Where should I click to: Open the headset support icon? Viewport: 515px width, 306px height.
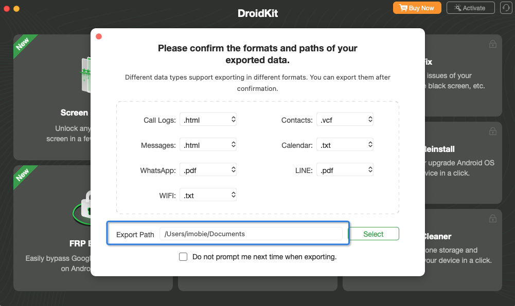coord(506,8)
